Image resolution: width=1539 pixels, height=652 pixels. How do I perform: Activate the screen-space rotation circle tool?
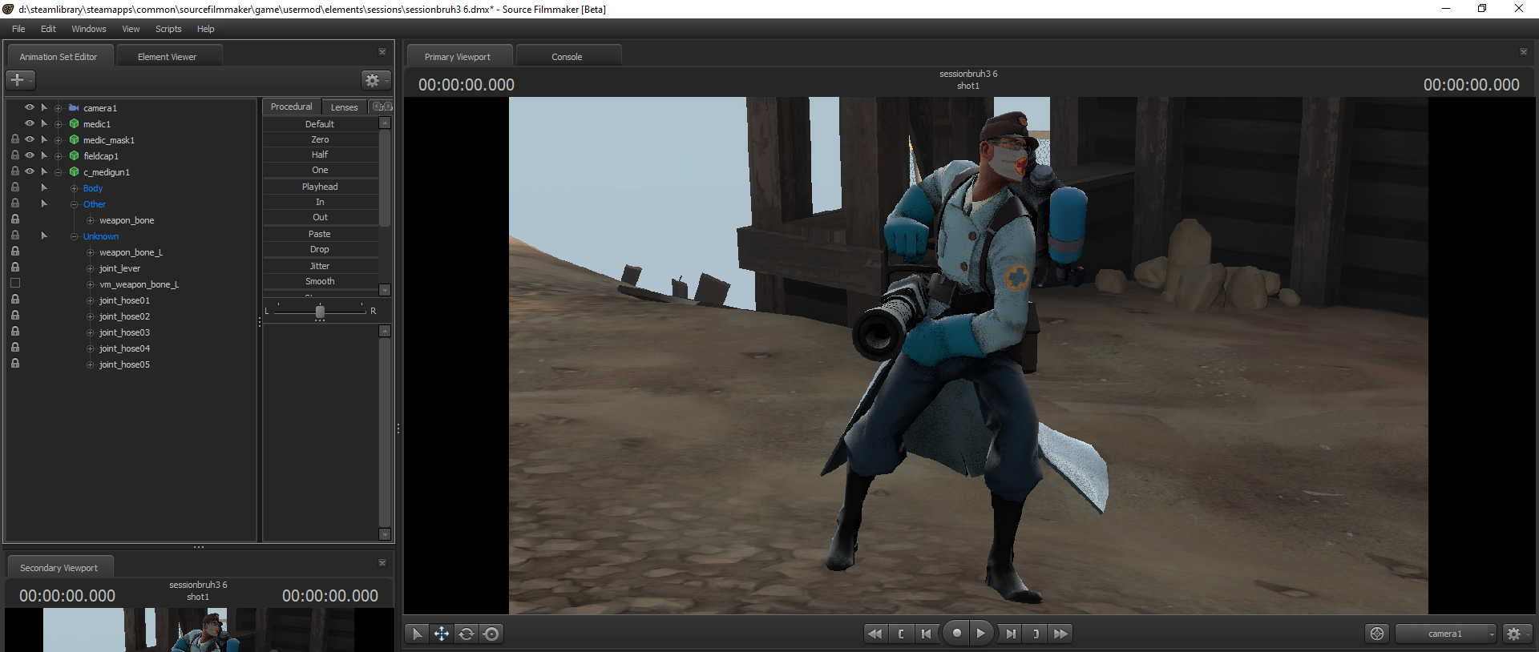tap(492, 634)
